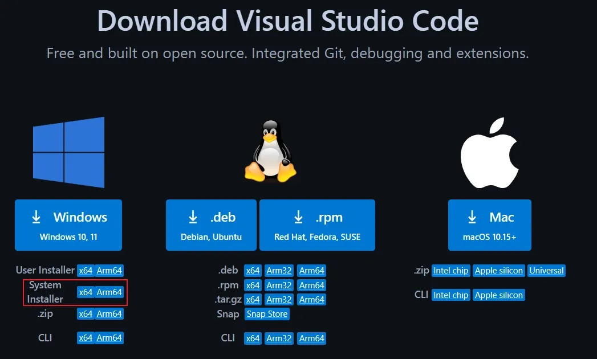This screenshot has width=597, height=359.
Task: Open the Snap Store link
Action: click(x=267, y=314)
